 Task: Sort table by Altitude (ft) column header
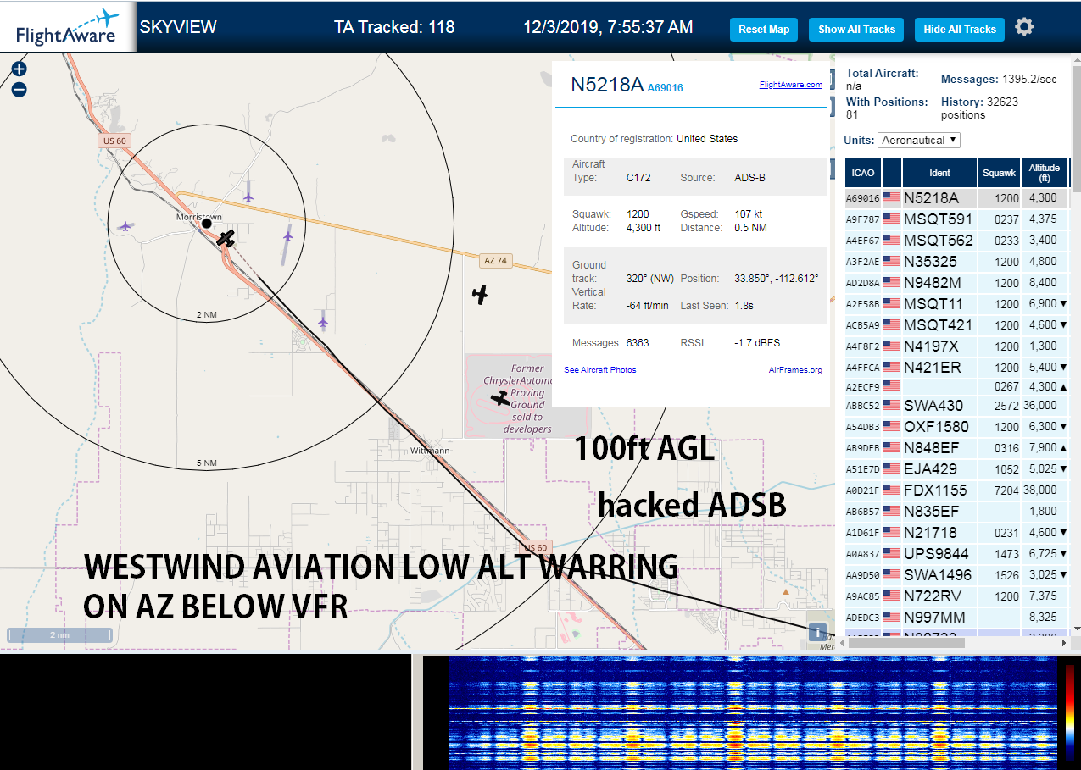tap(1045, 173)
